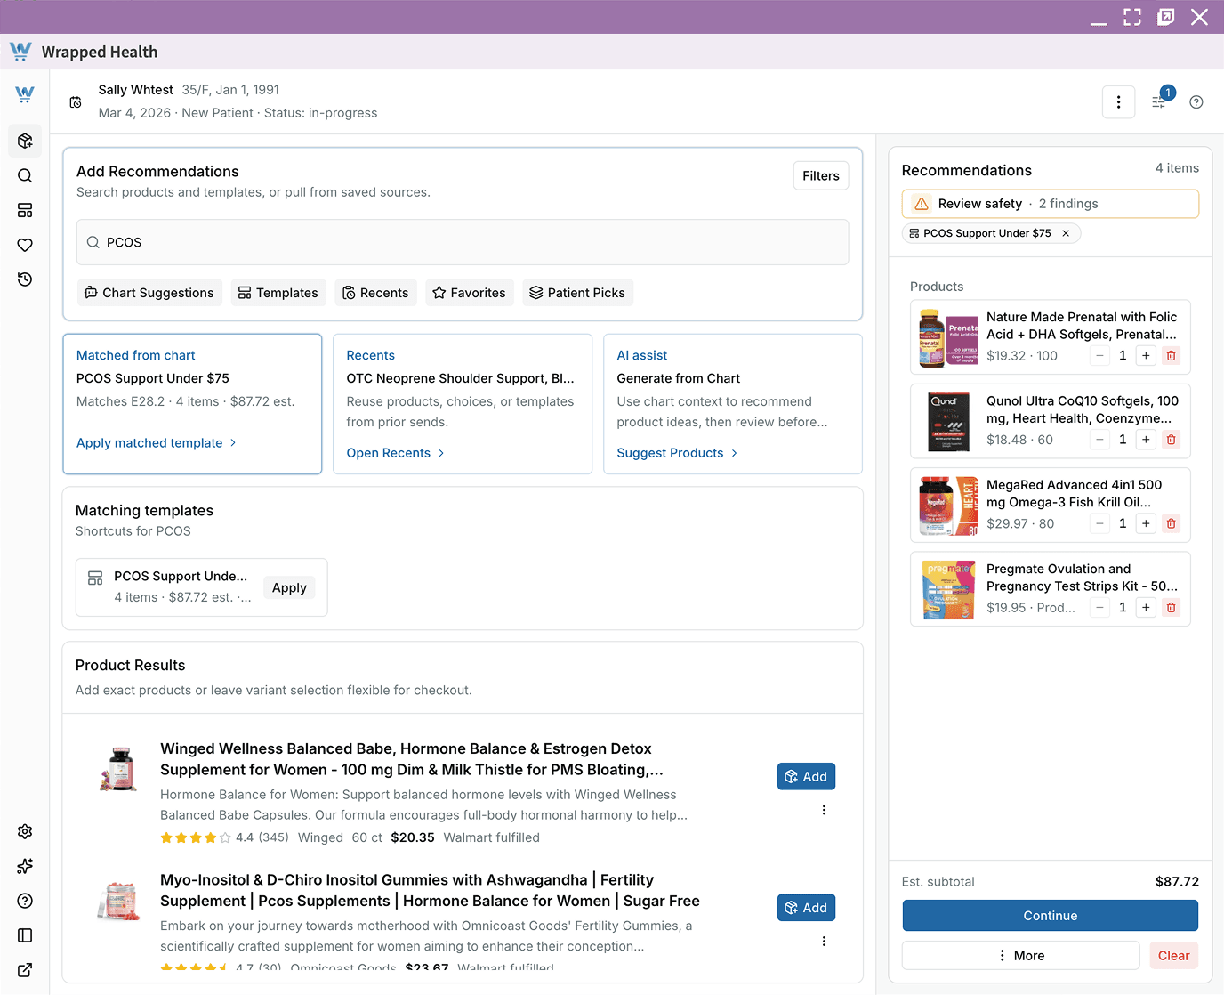Open the history clock icon in sidebar
1224x995 pixels.
coord(25,279)
